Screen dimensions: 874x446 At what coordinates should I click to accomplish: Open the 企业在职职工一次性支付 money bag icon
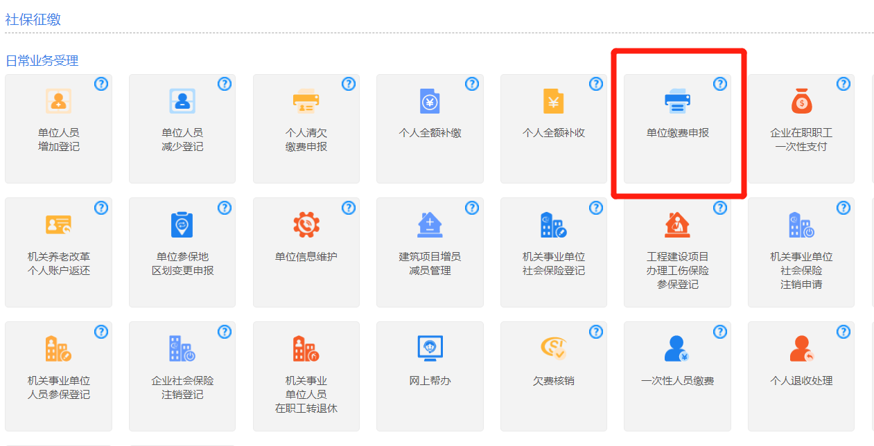801,102
